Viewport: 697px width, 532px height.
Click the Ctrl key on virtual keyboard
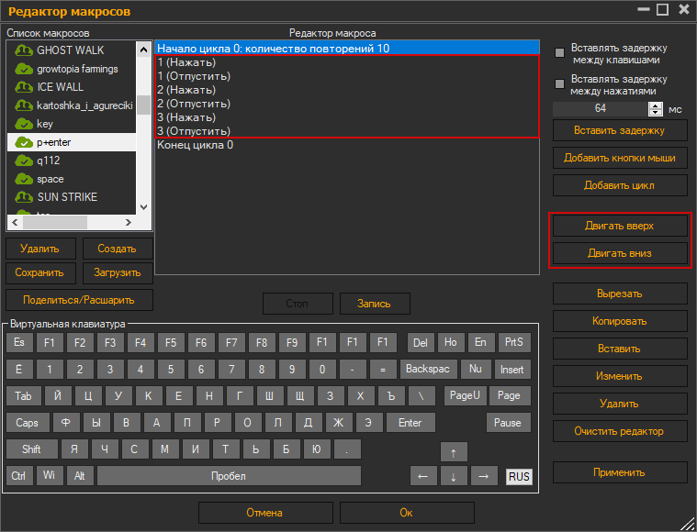(19, 476)
